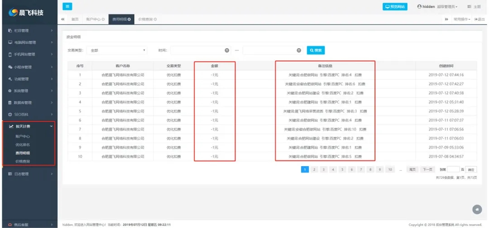Screen dimensions: 489x228
Task: Click the blue 搜索 search button
Action: (316, 51)
